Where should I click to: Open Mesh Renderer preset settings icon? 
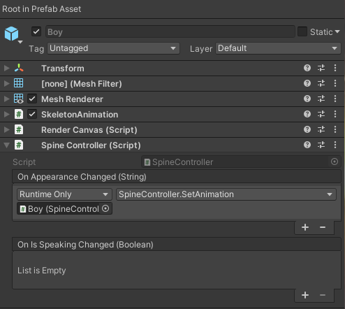click(x=321, y=99)
